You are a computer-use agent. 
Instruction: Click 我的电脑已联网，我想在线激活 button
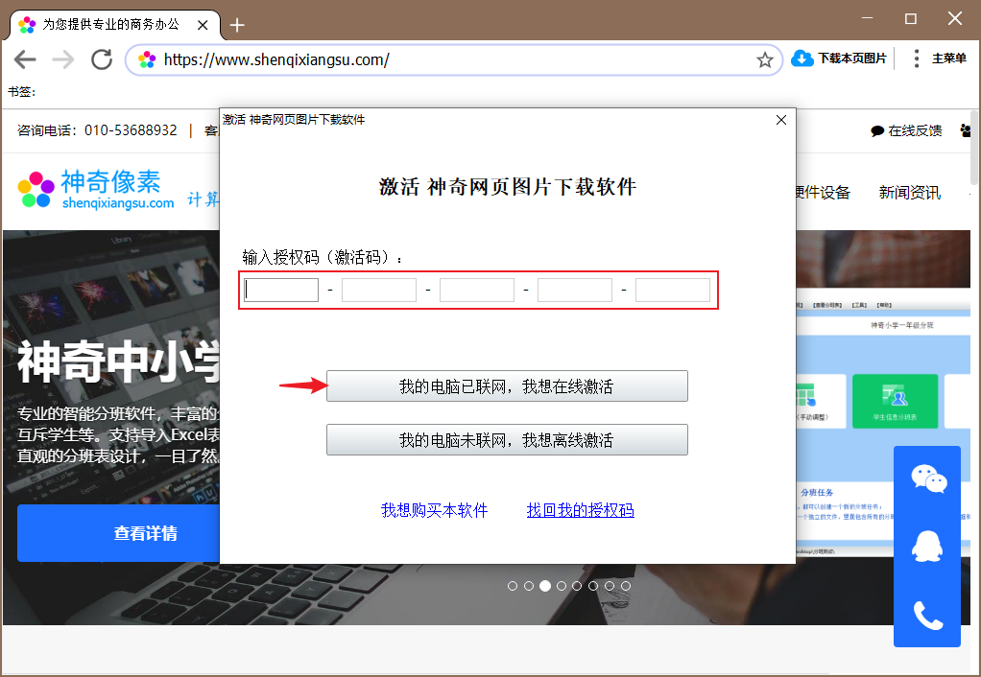coord(507,386)
